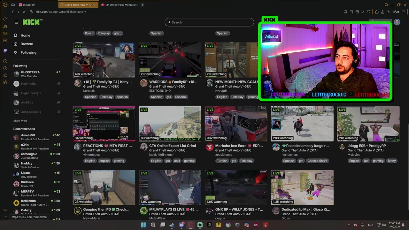The width and height of the screenshot is (409, 230).
Task: Open AmeliaVII recommended channel
Action: [x=37, y=137]
